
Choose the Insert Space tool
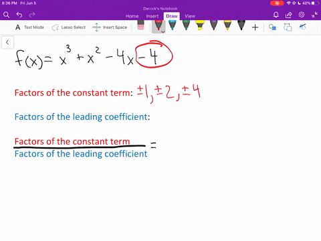(110, 27)
